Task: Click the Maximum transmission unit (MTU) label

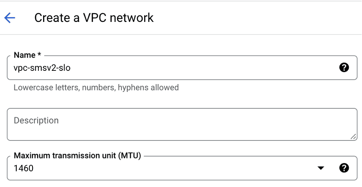Action: click(77, 155)
